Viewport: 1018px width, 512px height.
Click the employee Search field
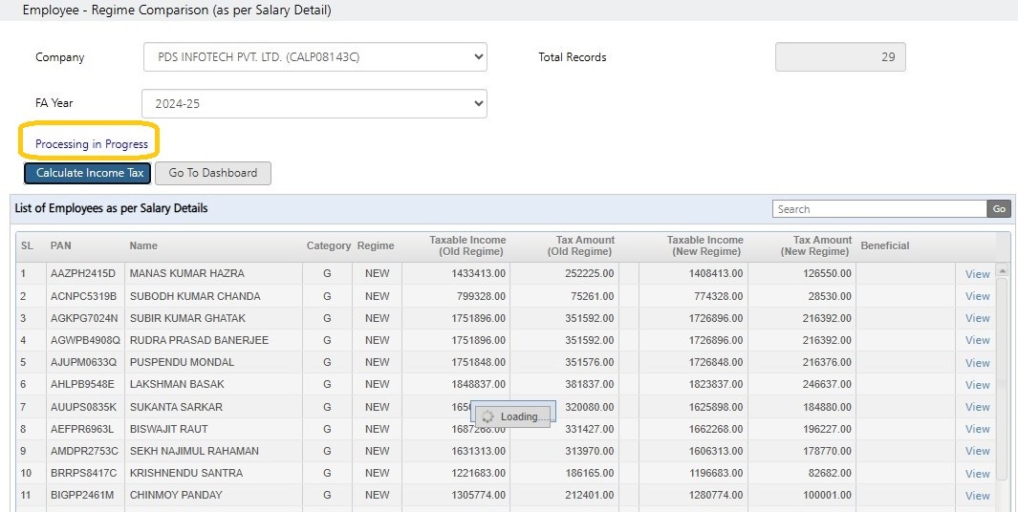pyautogui.click(x=879, y=209)
